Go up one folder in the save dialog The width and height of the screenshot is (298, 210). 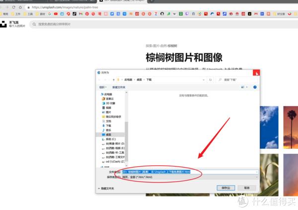click(x=114, y=80)
